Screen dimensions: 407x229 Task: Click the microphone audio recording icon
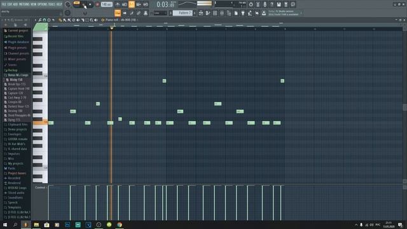coord(265,4)
